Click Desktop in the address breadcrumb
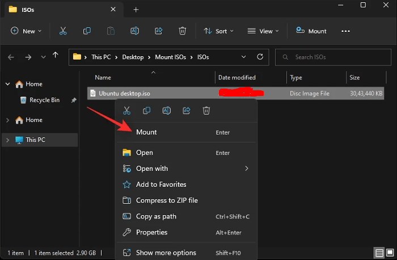The image size is (397, 260). (x=133, y=57)
